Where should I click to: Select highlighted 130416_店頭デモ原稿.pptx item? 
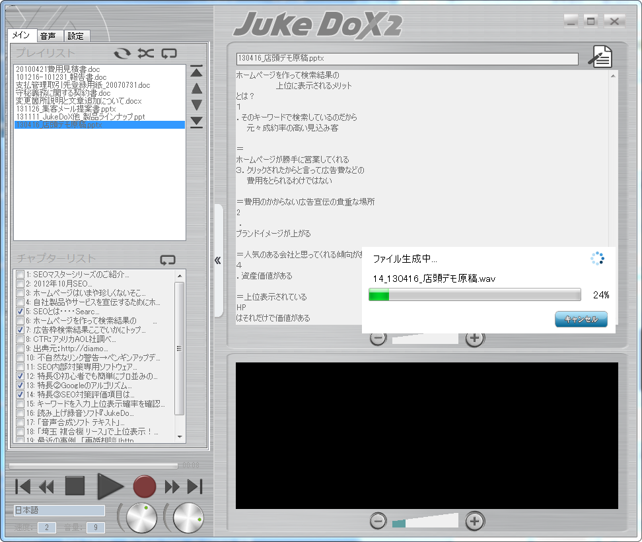coord(100,125)
